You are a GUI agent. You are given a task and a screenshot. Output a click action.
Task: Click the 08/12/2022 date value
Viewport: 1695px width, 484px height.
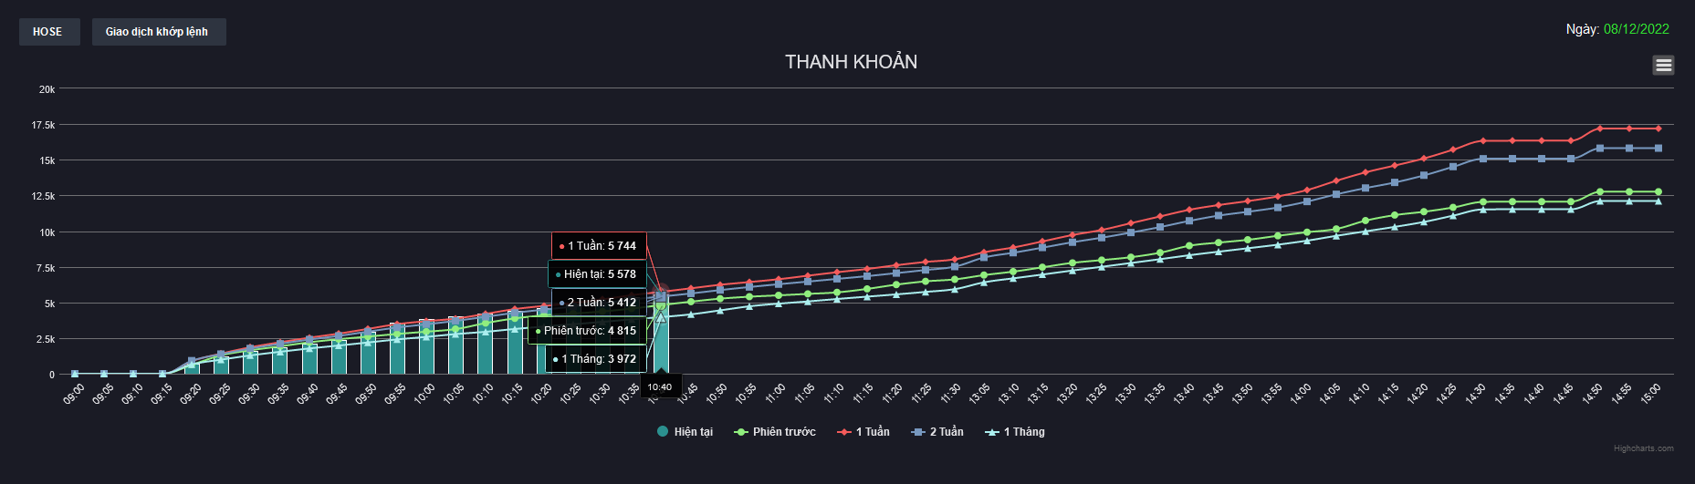[1636, 29]
